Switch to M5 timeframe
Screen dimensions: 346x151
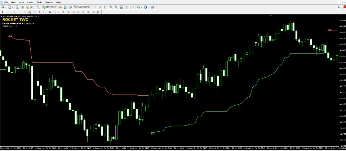coord(63,12)
